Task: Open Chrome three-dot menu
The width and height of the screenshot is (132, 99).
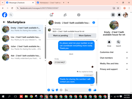Action: 129,8
